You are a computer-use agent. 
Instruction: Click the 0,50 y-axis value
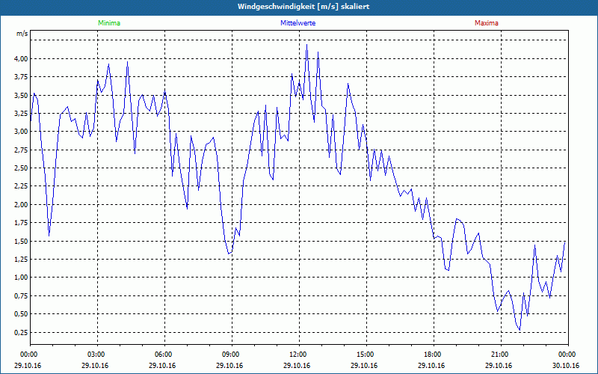(x=22, y=314)
